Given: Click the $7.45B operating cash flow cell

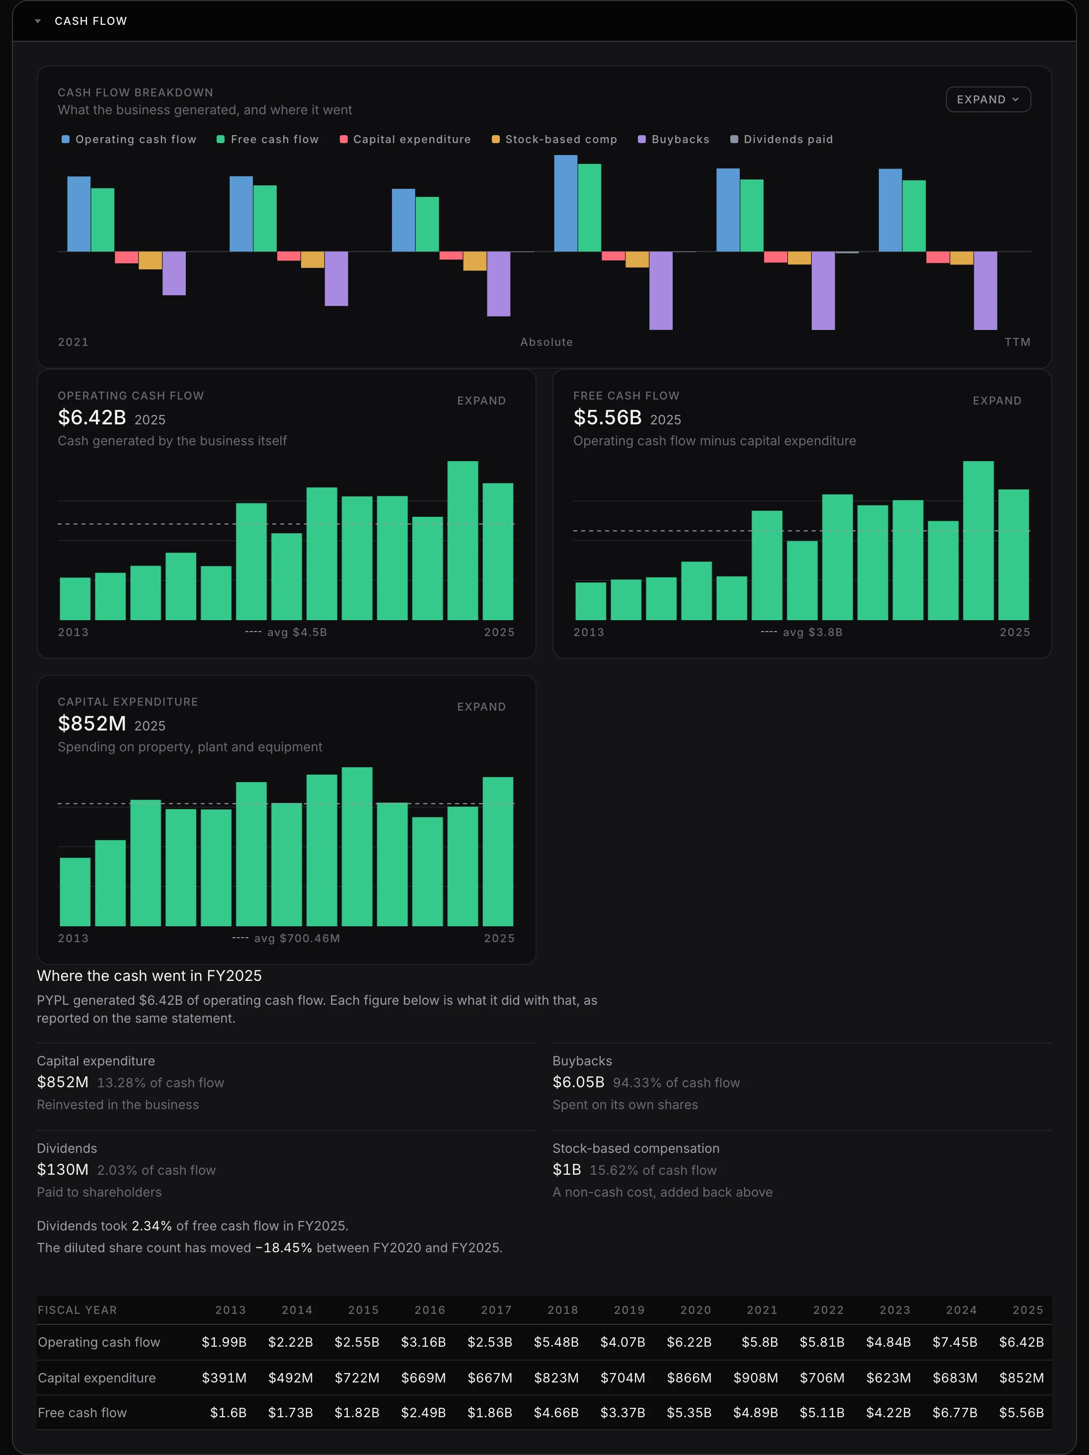Looking at the screenshot, I should point(954,1342).
